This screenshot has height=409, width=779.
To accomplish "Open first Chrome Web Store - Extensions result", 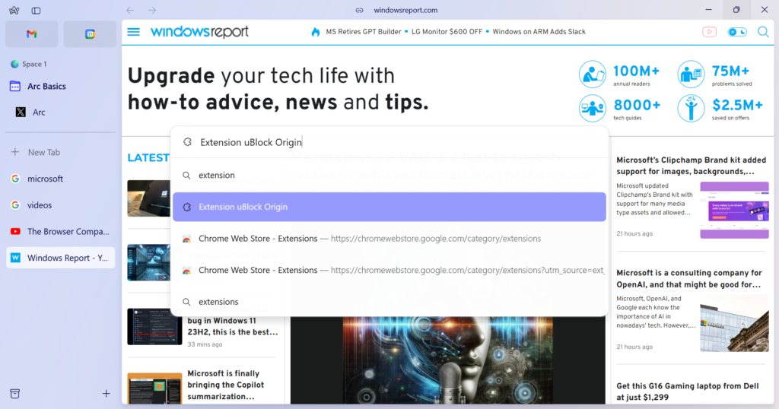I will click(389, 239).
